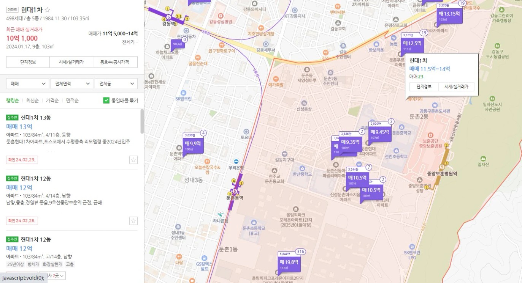Select the 90.4㎡ marker near 현대자동차

tap(178, 45)
